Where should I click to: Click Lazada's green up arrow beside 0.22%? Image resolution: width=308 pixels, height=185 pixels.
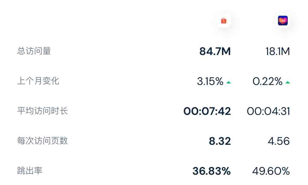(x=288, y=82)
